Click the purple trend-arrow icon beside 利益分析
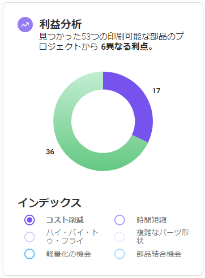 (25, 25)
